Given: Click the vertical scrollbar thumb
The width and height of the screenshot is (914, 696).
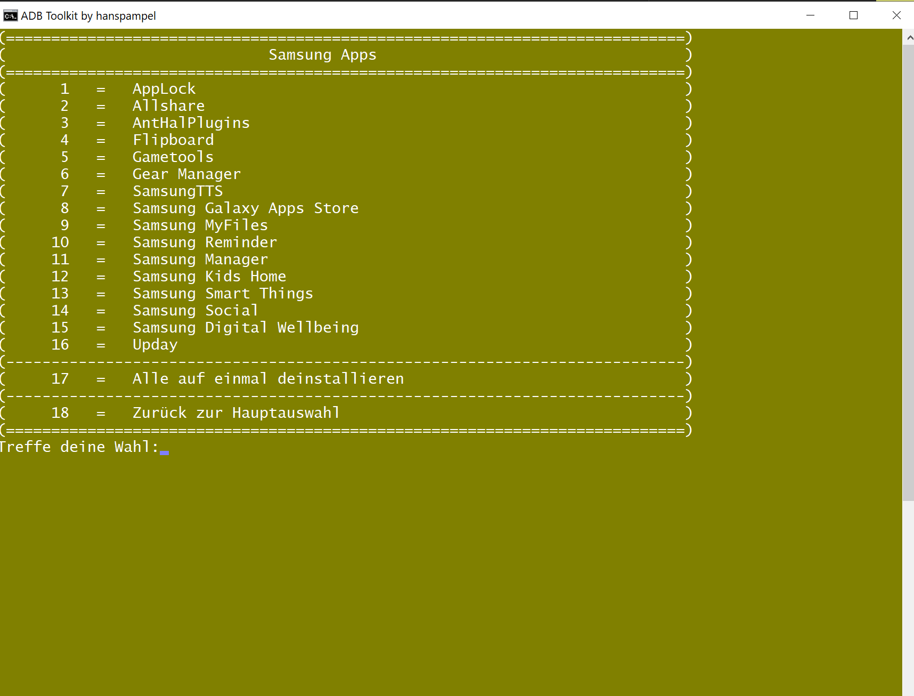Looking at the screenshot, I should (909, 273).
